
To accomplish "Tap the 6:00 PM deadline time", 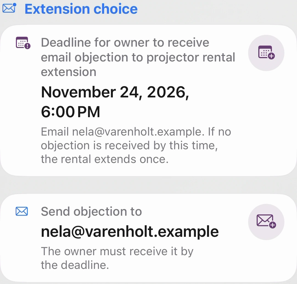I will click(x=71, y=112).
